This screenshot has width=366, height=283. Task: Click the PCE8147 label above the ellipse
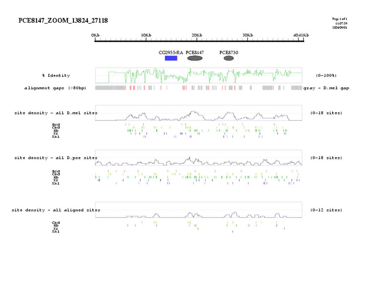195,53
